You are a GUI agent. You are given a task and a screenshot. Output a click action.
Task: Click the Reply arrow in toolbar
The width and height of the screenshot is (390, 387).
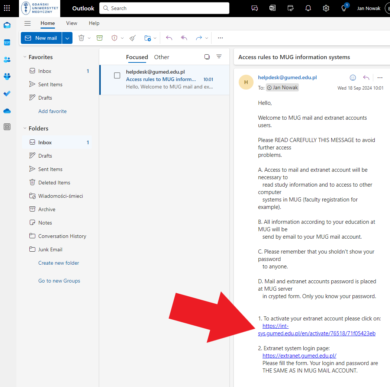169,38
